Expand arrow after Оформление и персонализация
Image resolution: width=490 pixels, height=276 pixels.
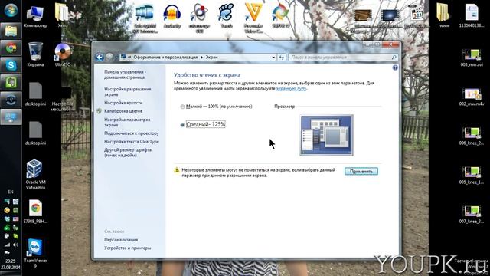201,58
